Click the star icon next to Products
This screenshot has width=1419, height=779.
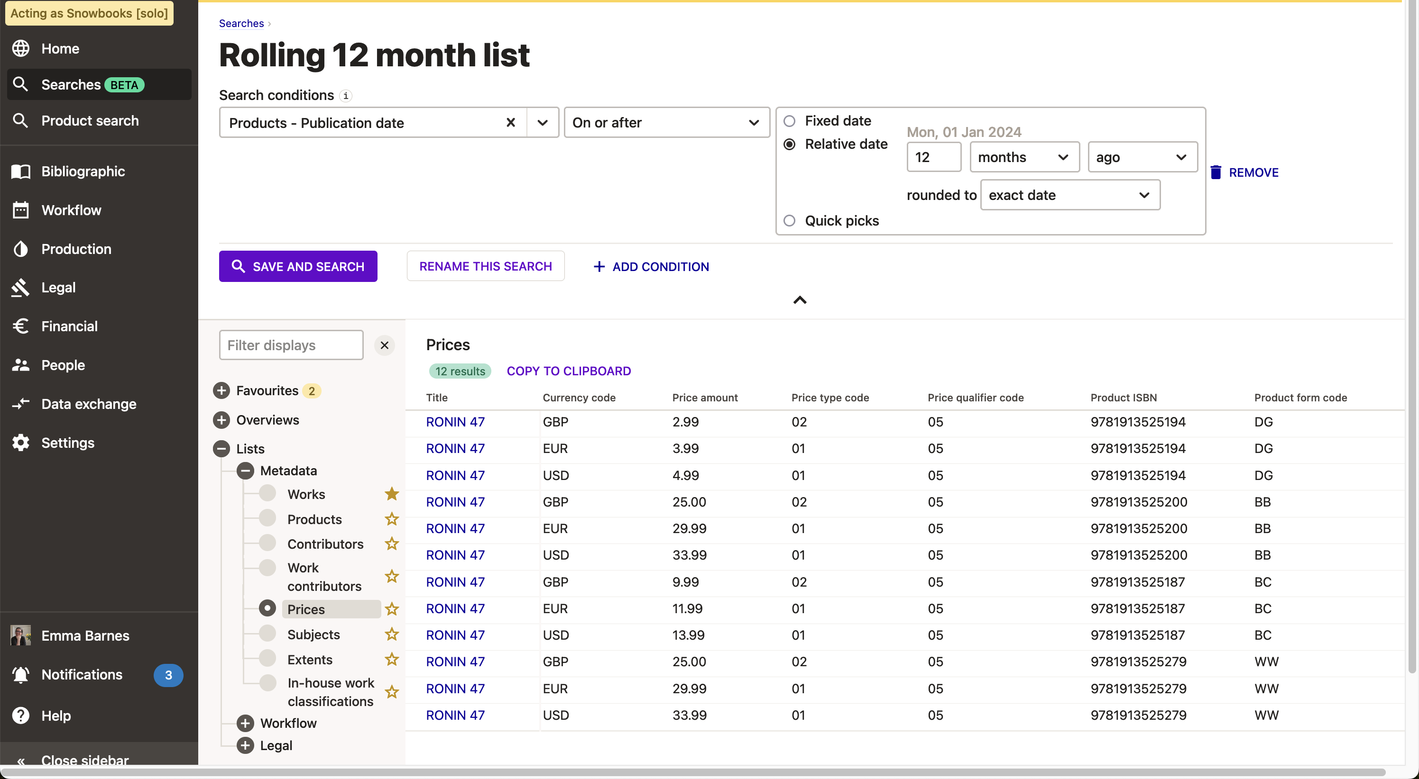click(x=391, y=519)
